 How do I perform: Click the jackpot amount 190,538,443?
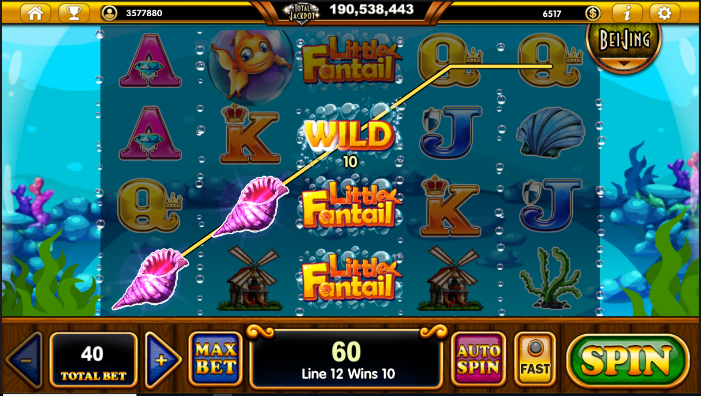pyautogui.click(x=372, y=9)
